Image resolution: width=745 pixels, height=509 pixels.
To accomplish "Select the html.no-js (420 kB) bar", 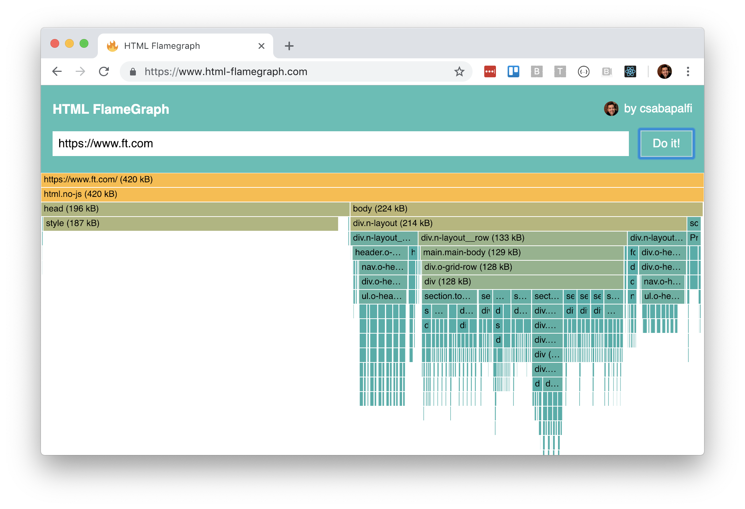I will pos(372,194).
